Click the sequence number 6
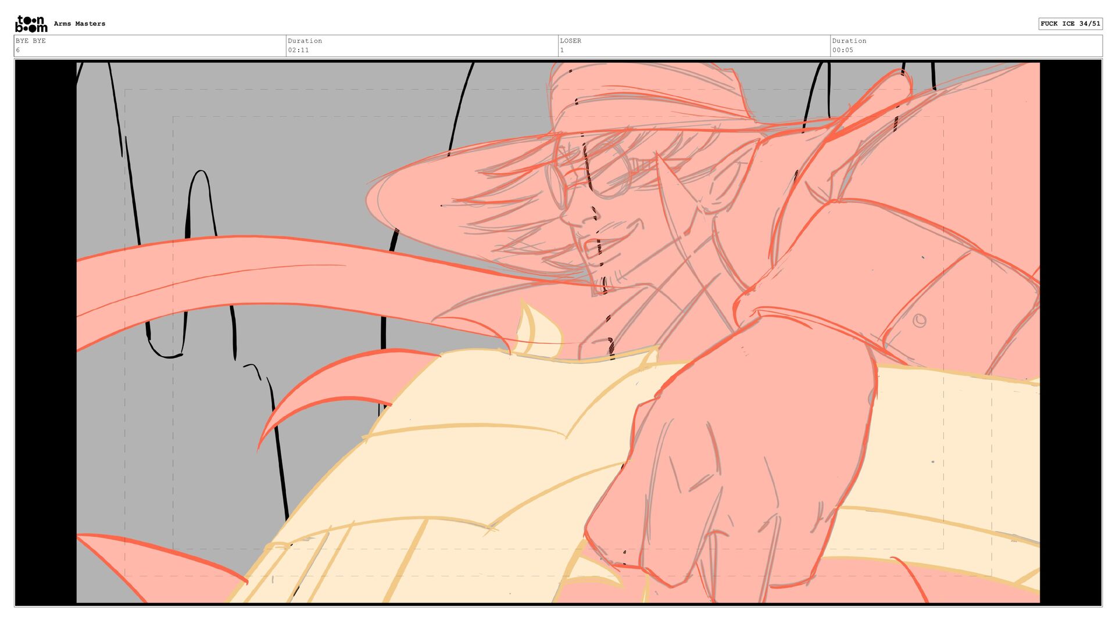1116x628 pixels. click(18, 50)
